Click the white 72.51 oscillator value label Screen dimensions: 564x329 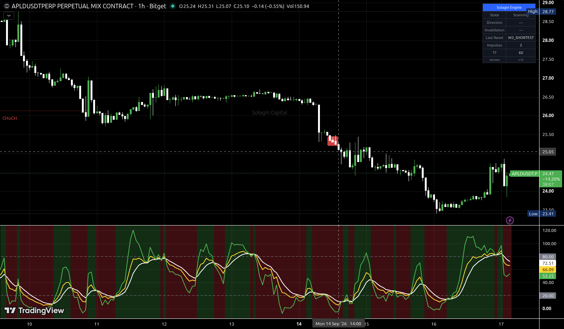(548, 263)
